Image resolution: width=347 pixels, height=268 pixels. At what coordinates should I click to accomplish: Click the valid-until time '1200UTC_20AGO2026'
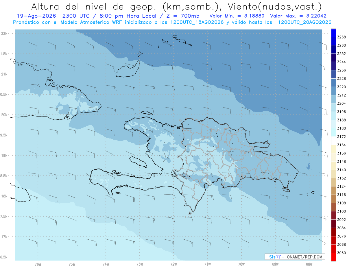[304, 22]
